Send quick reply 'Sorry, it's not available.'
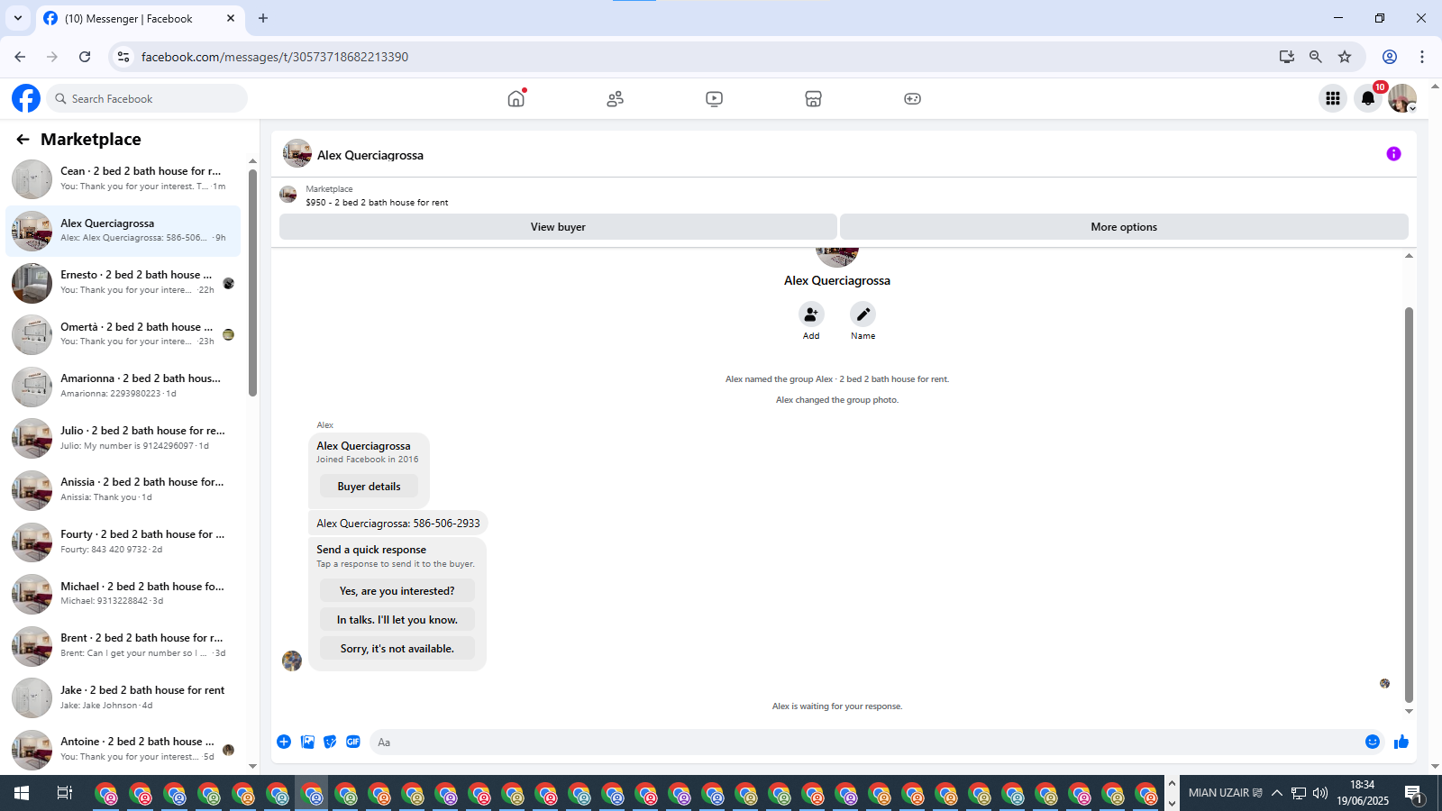The image size is (1442, 811). click(397, 649)
